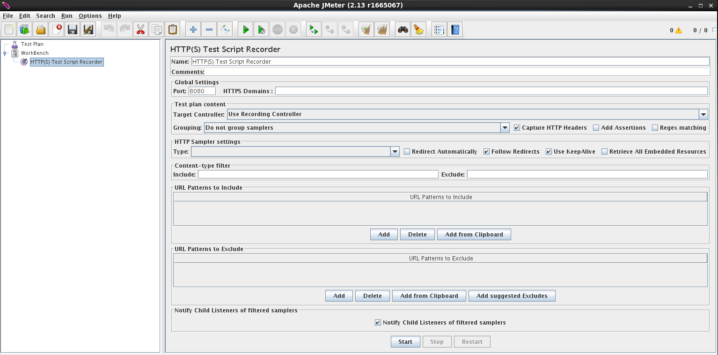Click the Clear All double-broom icon
This screenshot has width=718, height=355.
pos(382,30)
